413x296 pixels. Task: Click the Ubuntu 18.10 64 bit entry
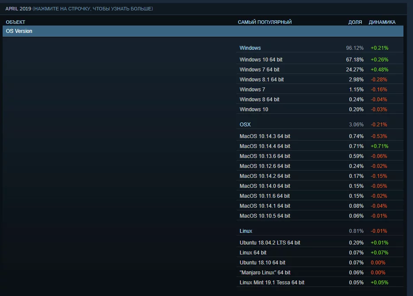tap(320, 263)
